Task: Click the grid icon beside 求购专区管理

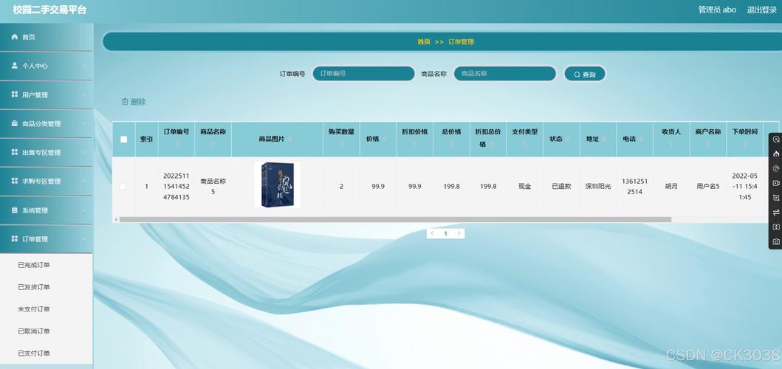Action: (15, 181)
